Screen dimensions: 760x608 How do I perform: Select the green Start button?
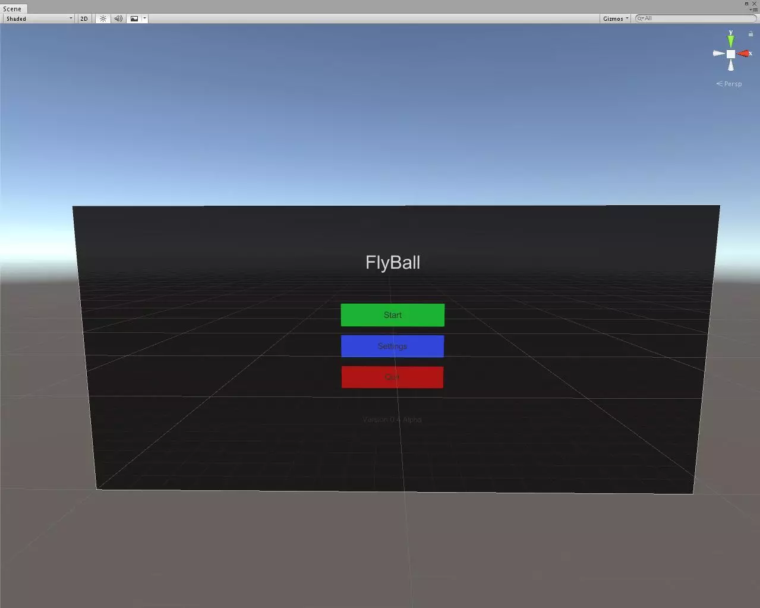pyautogui.click(x=392, y=315)
